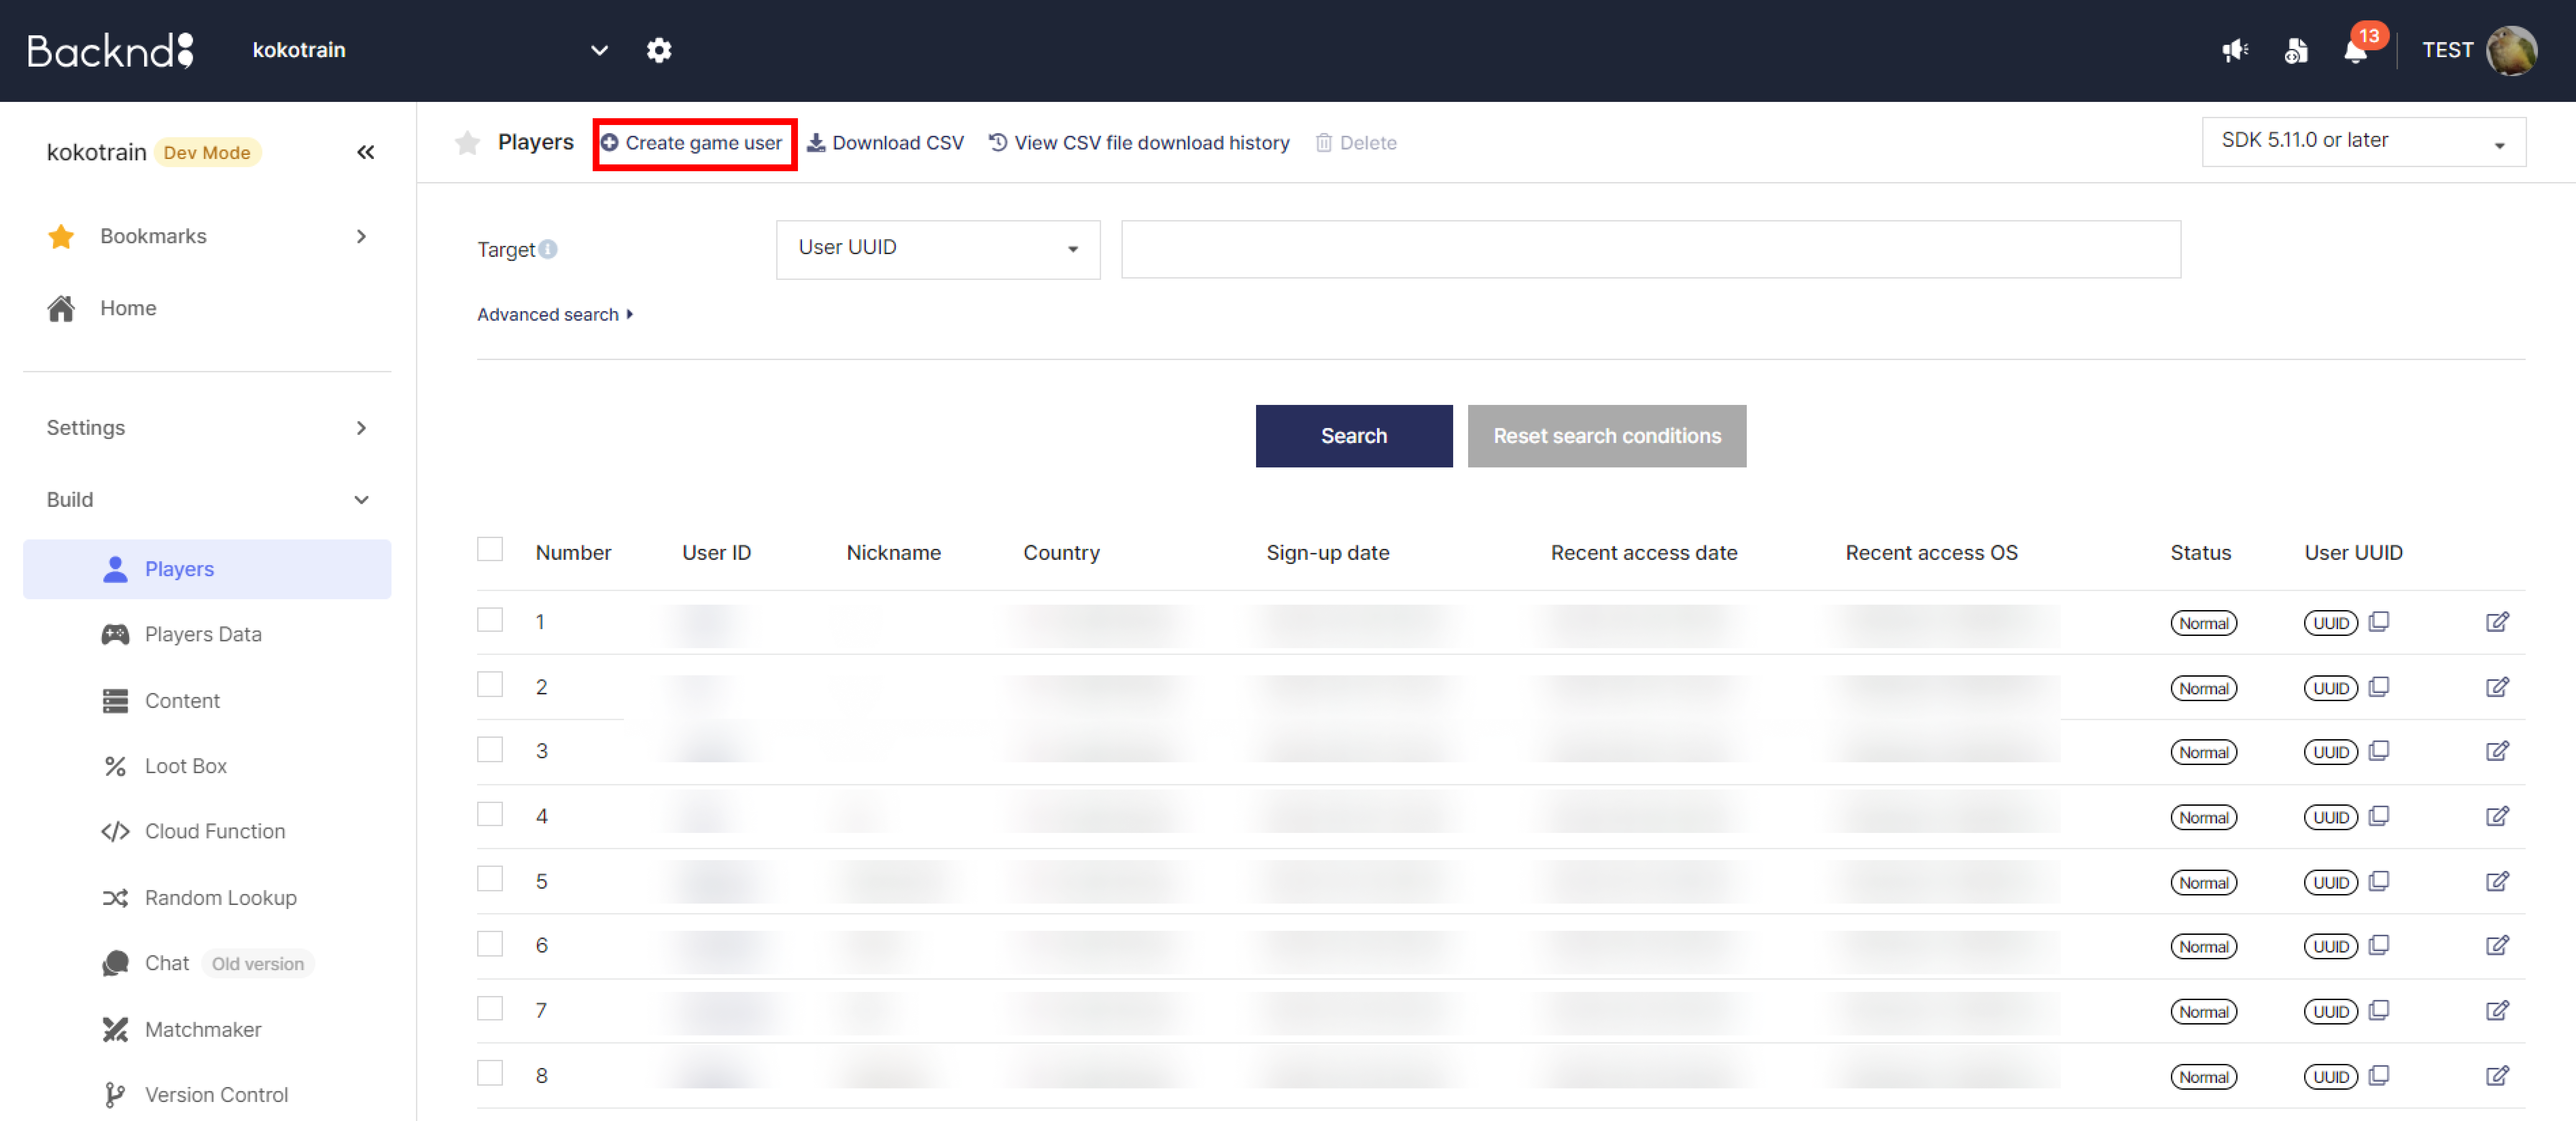Image resolution: width=2576 pixels, height=1121 pixels.
Task: Select Players in sidebar menu
Action: (x=207, y=569)
